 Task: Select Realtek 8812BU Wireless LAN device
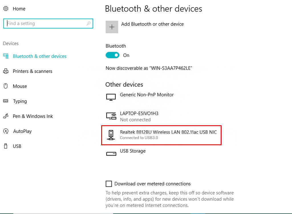(161, 135)
